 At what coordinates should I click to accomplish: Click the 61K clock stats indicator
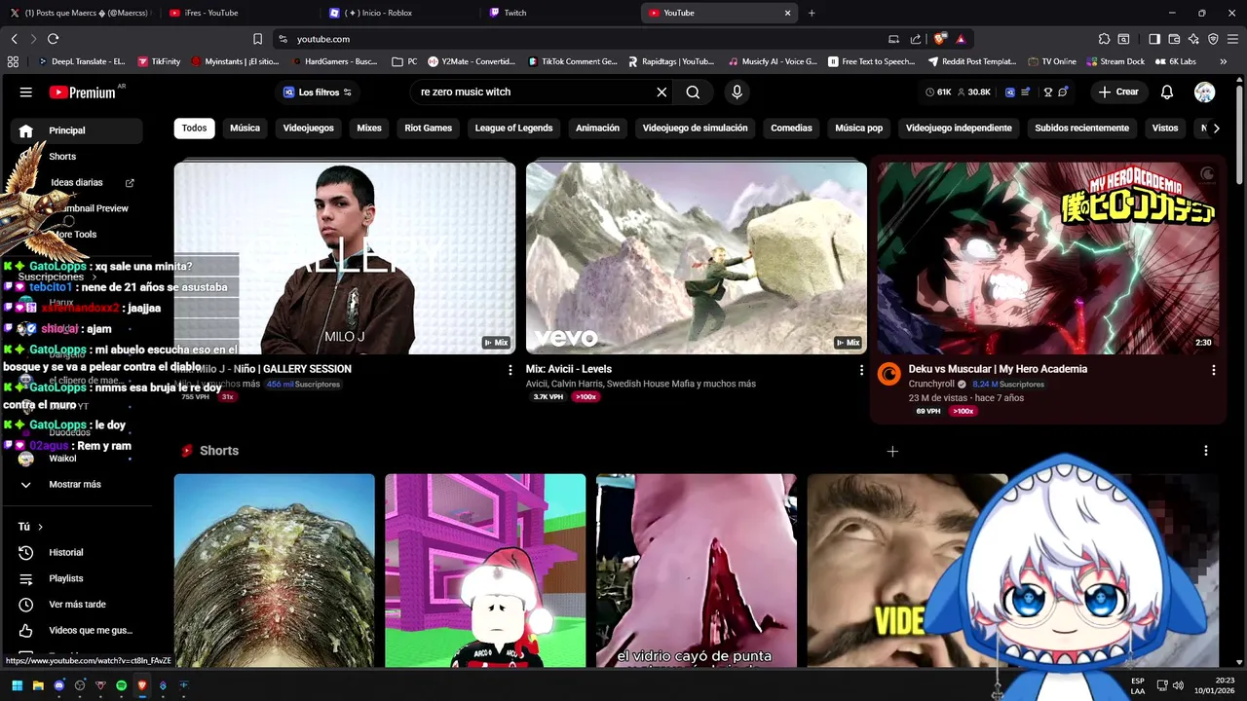(x=938, y=92)
